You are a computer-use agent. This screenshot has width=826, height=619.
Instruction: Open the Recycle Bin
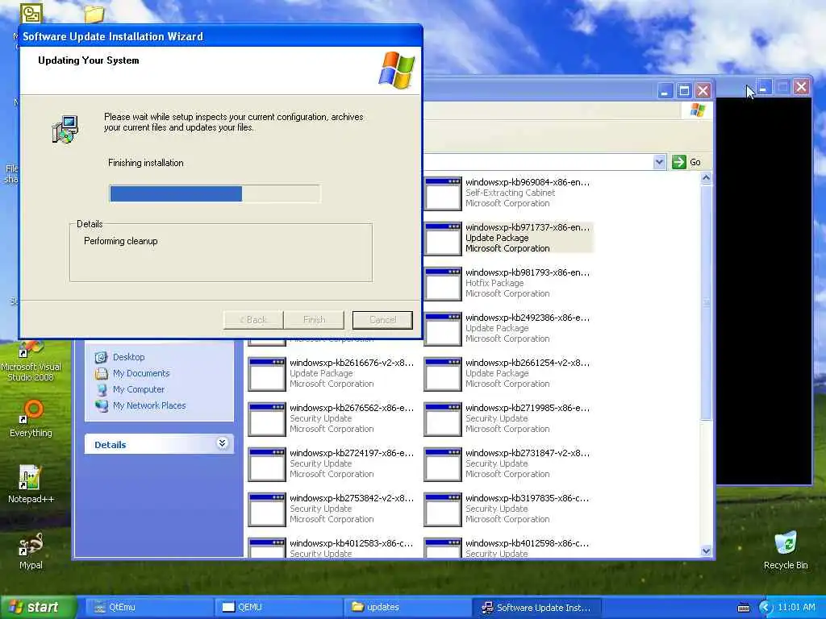[x=786, y=550]
